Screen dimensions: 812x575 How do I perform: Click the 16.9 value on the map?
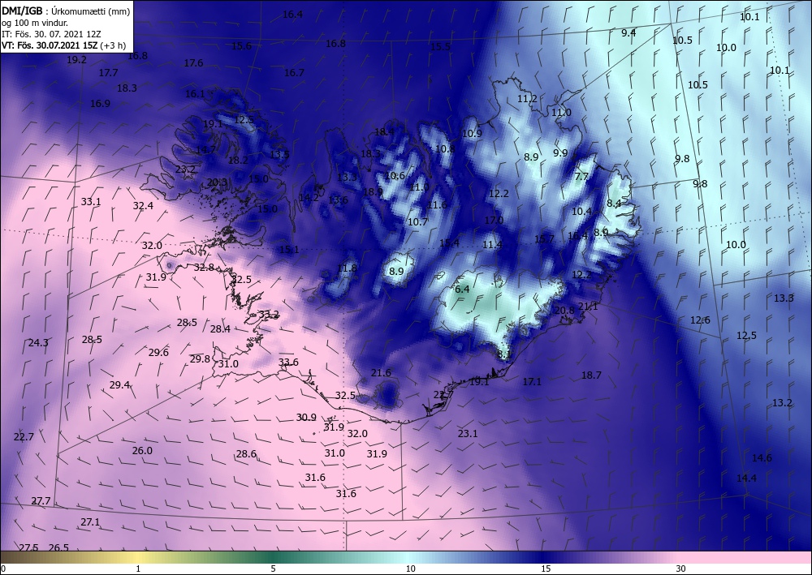[100, 104]
